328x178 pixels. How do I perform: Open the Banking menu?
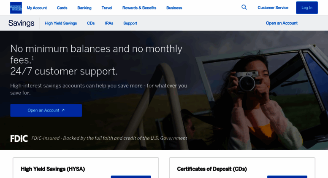tap(84, 8)
